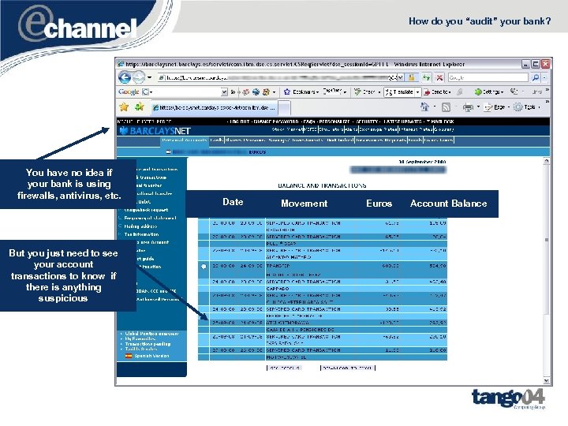Open Google toolbar Settings
The image size is (568, 426).
[488, 92]
